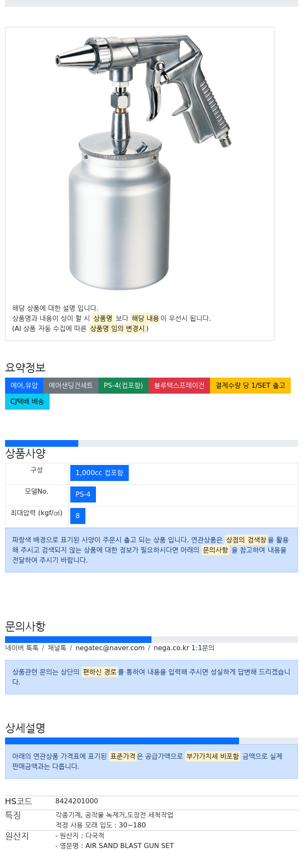Image resolution: width=303 pixels, height=851 pixels.
Task: Click the highlighted 표준가격 text
Action: tap(123, 756)
